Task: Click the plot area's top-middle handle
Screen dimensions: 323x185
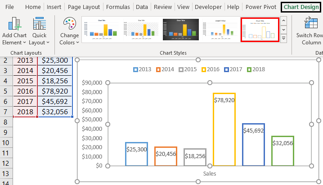Action: [210, 83]
